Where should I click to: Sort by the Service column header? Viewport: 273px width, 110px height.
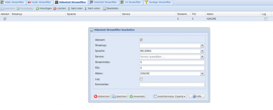click(x=148, y=14)
